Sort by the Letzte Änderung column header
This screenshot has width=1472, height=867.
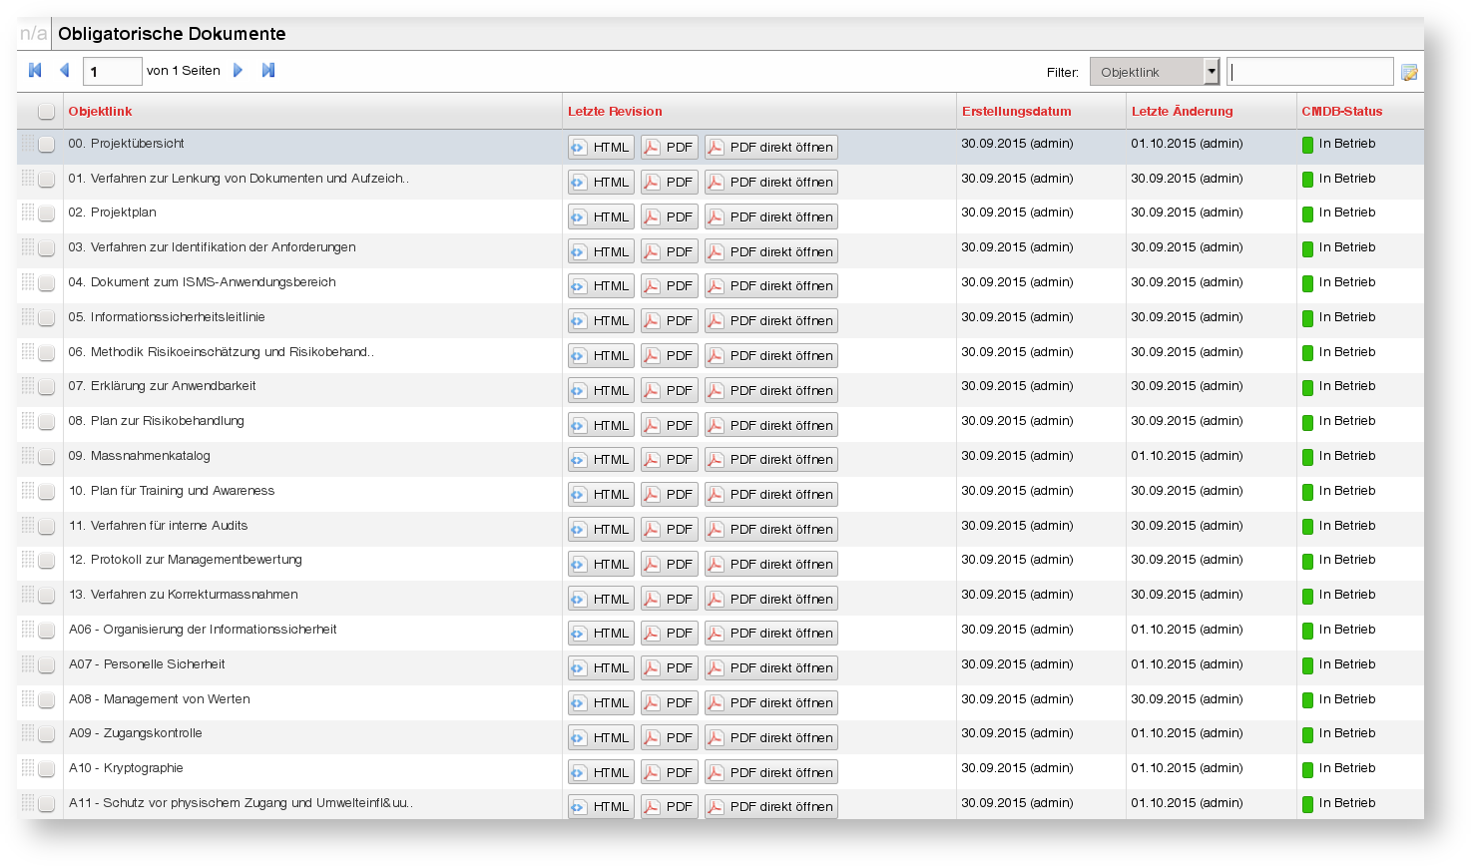coord(1182,111)
